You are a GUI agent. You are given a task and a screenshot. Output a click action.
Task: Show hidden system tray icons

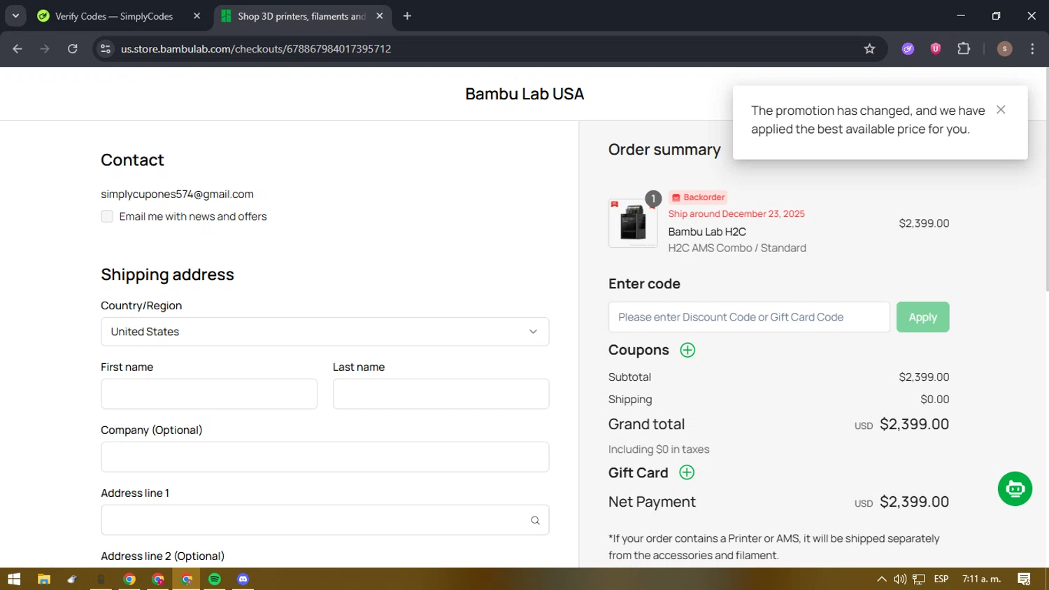pyautogui.click(x=881, y=579)
